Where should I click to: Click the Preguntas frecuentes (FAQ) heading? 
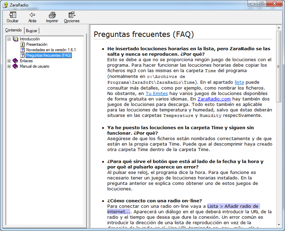144,34
